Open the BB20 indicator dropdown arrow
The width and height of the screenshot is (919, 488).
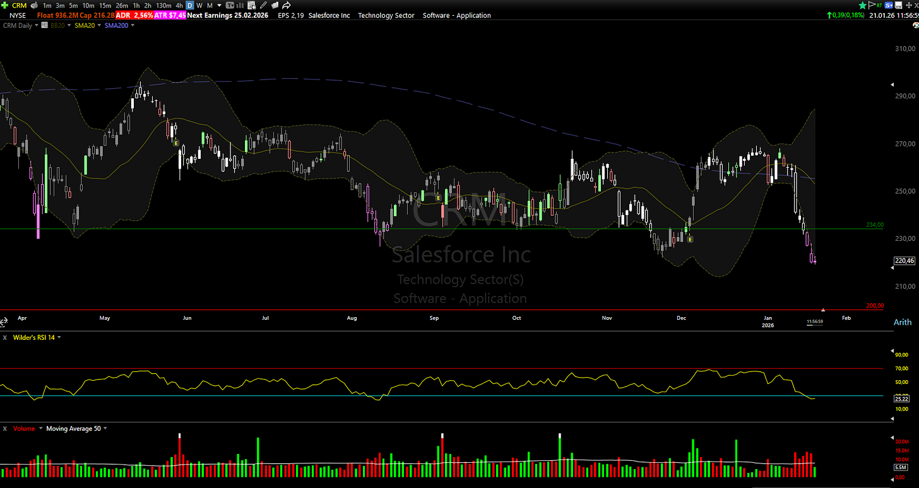(69, 25)
